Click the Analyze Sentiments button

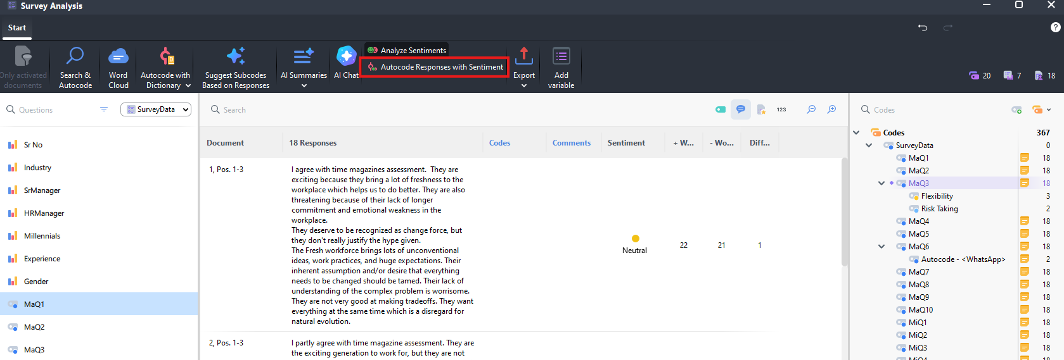(407, 50)
